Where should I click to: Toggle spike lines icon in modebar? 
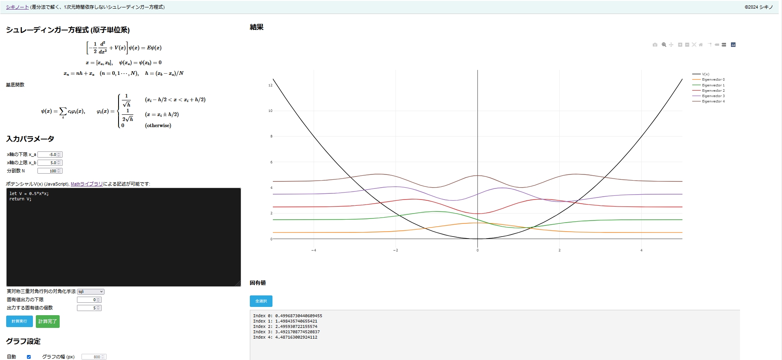[x=710, y=45]
